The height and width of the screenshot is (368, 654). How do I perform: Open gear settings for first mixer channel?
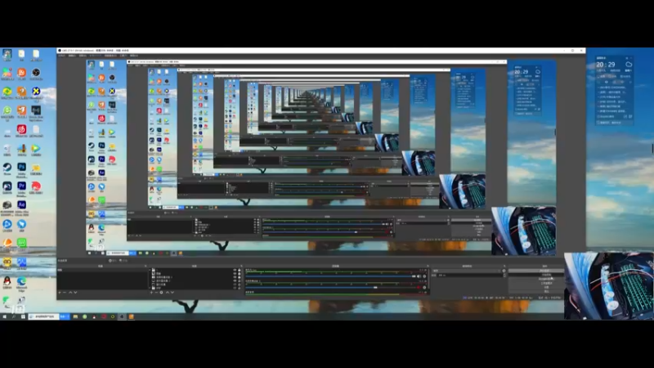424,276
